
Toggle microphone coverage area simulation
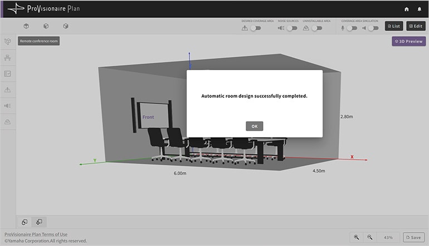(x=351, y=27)
